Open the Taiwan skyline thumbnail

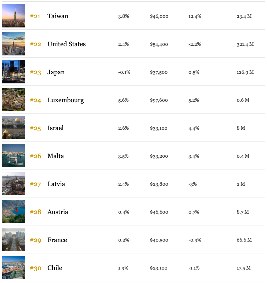tap(13, 16)
